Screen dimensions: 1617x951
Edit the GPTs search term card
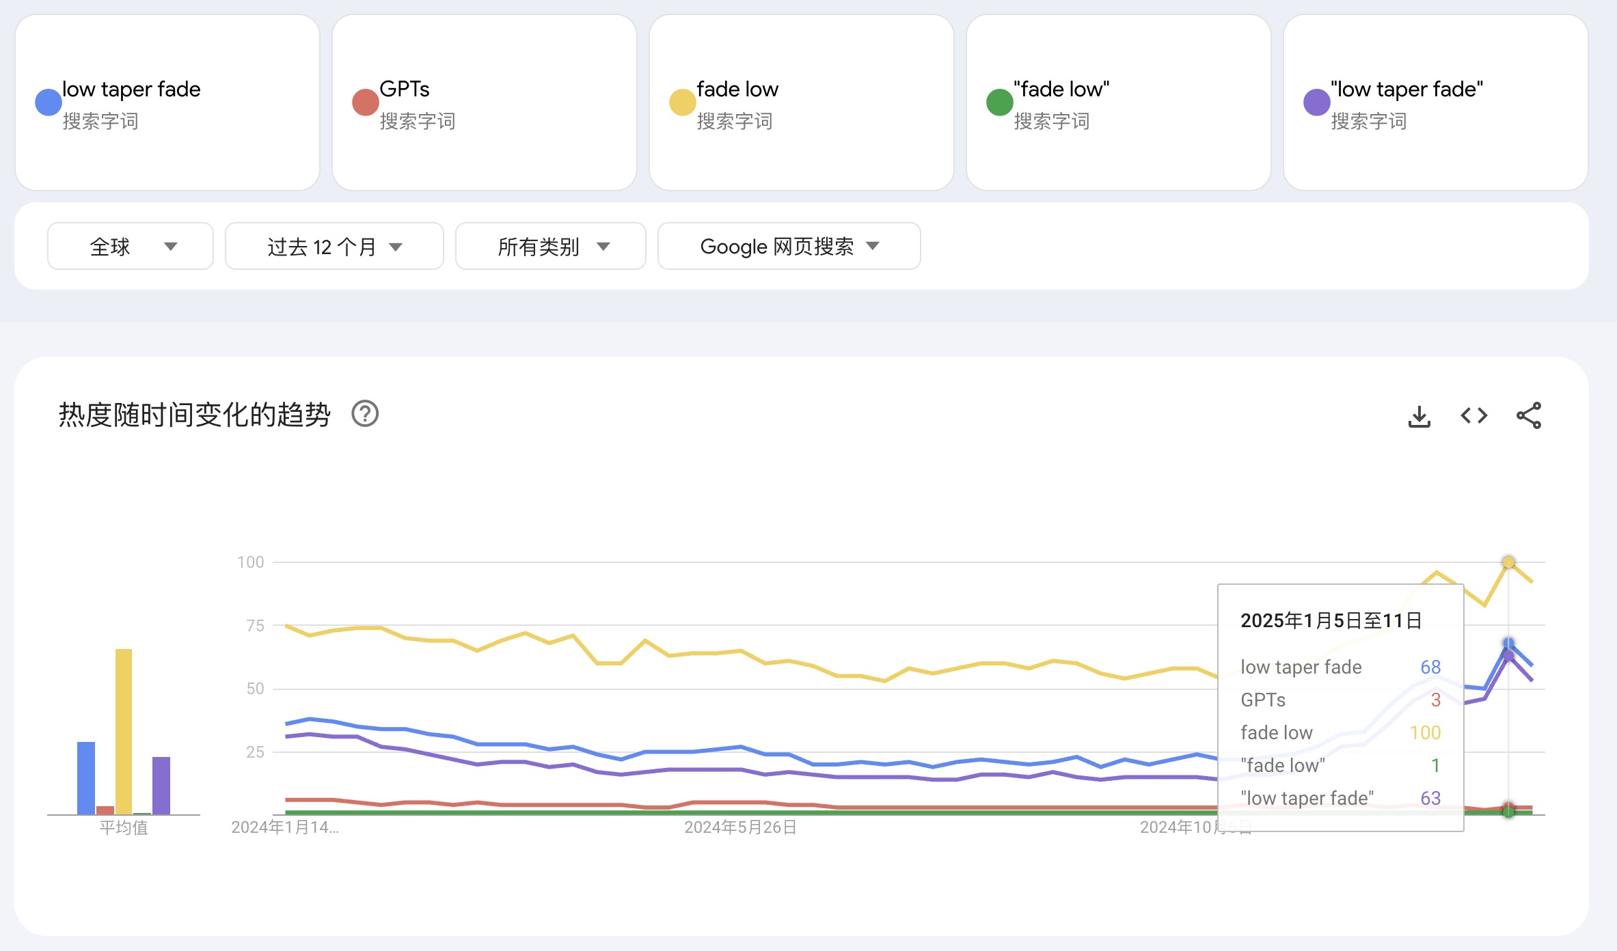pyautogui.click(x=485, y=102)
